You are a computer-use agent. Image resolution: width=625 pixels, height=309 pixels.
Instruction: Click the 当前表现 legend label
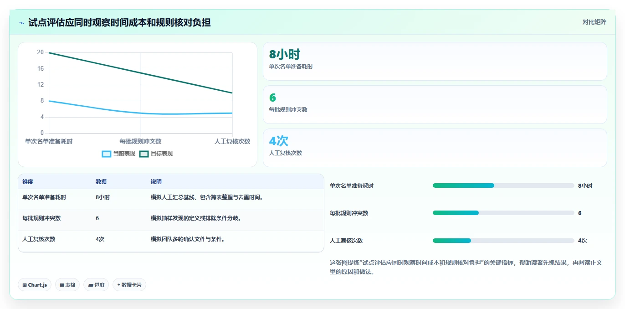[x=124, y=154]
